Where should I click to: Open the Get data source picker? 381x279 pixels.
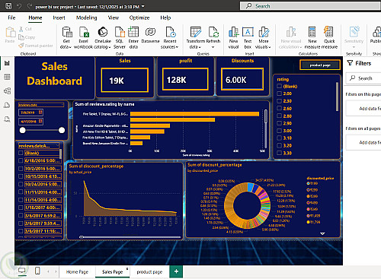click(x=66, y=37)
